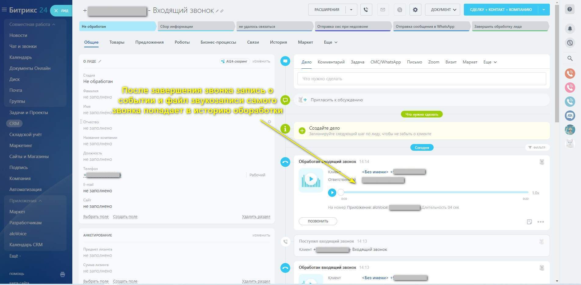
Task: Open the Отчество field settings gear
Action: point(269,122)
